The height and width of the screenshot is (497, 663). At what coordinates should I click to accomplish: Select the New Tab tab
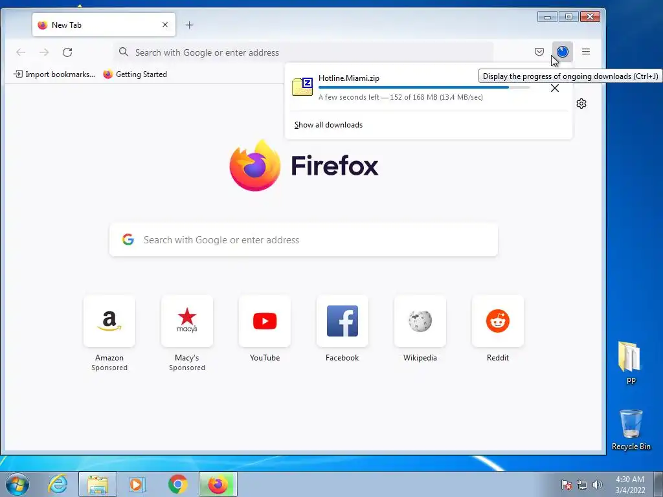point(104,25)
